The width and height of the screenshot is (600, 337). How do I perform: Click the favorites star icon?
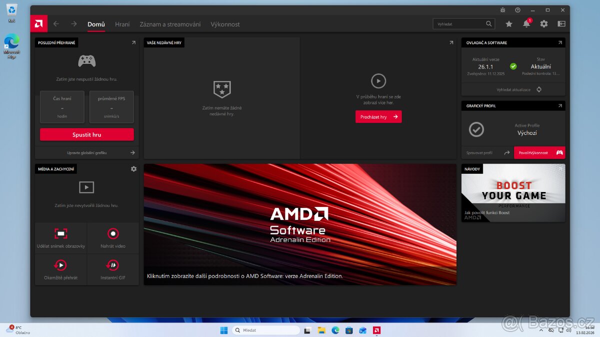pyautogui.click(x=508, y=24)
